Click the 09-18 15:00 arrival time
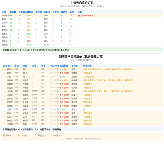 click(x=55, y=124)
